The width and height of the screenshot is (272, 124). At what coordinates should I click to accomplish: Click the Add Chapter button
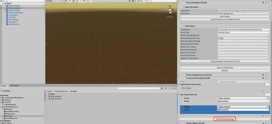pos(225,16)
